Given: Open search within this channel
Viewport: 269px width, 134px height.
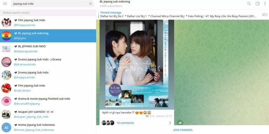Looking at the screenshot, I should 249,3.
